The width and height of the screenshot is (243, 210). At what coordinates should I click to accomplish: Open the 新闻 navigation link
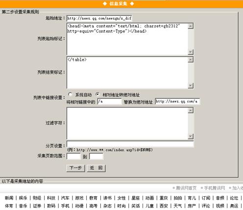[9, 198]
